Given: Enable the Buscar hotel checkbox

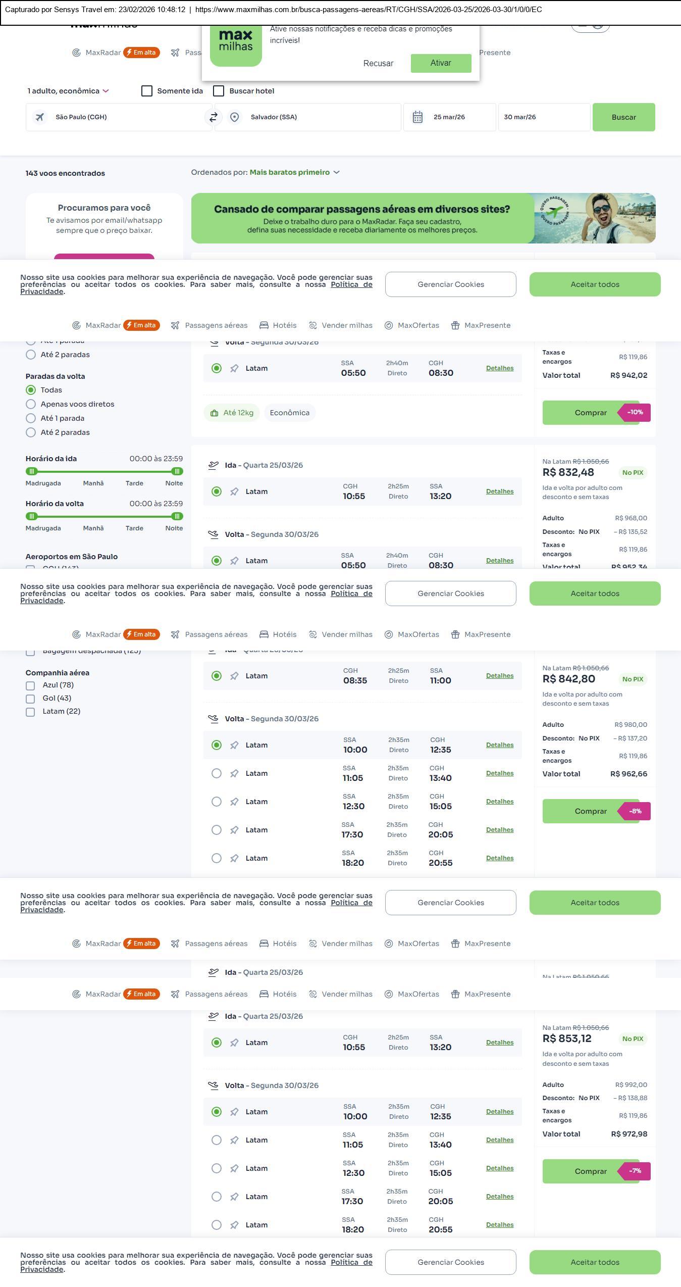Looking at the screenshot, I should pos(219,91).
